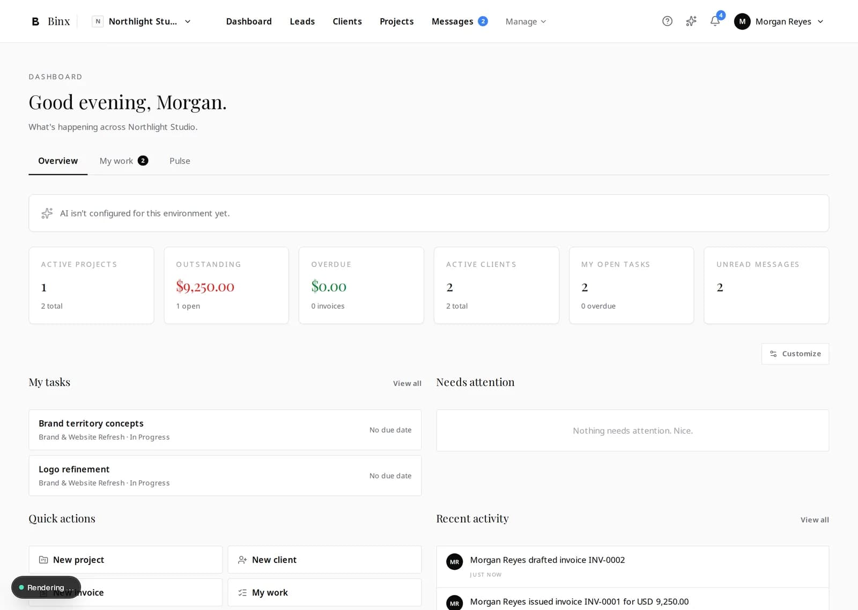Click the sparkle icon in AI banner
858x610 pixels.
[47, 213]
